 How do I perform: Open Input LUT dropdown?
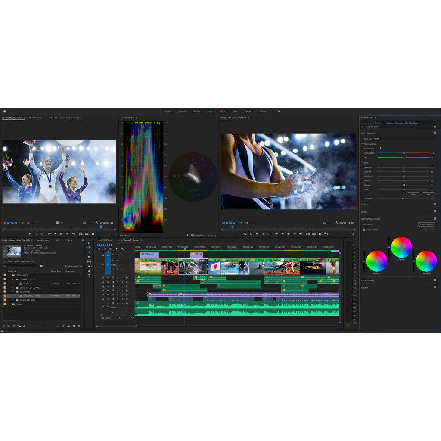[405, 139]
